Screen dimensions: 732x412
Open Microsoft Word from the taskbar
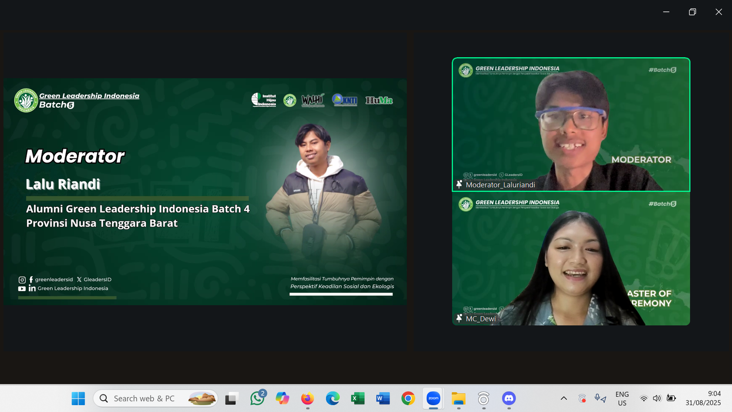[383, 399]
